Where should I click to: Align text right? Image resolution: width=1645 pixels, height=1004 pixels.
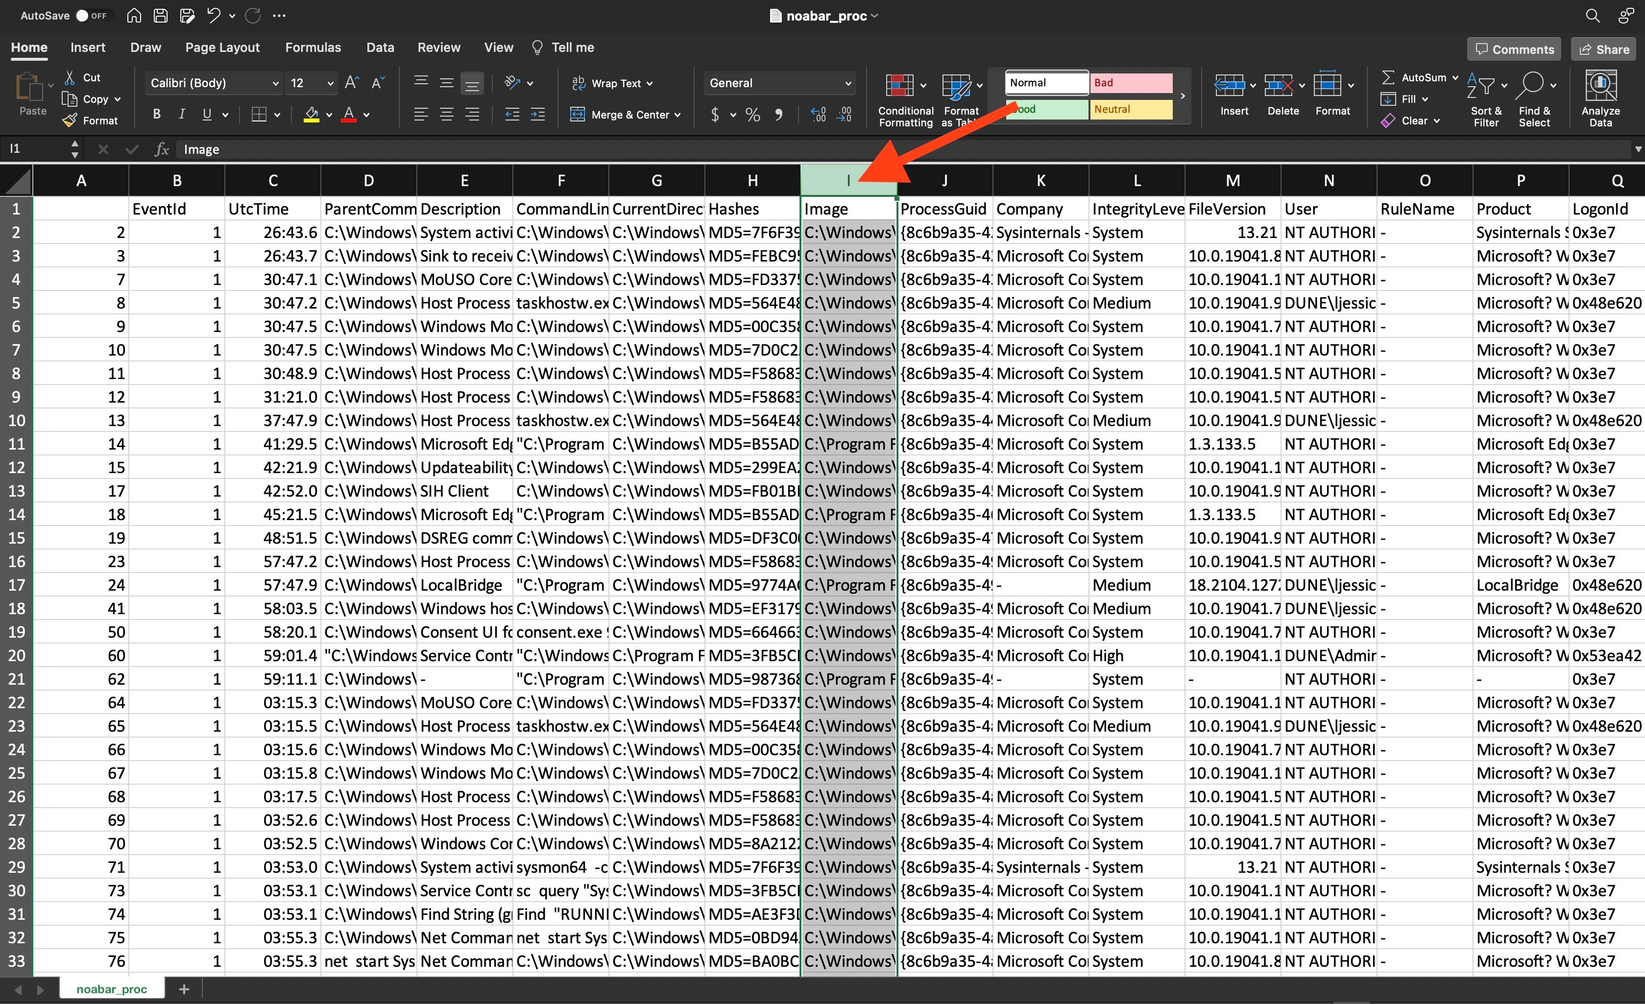(x=472, y=114)
